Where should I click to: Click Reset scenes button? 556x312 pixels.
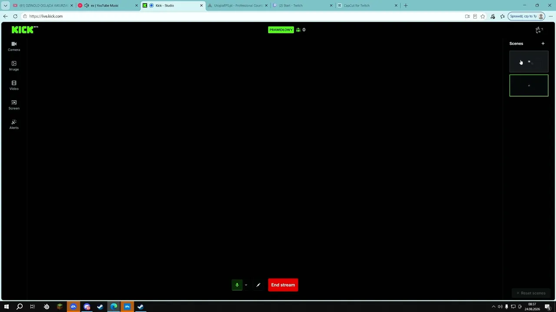(530, 293)
